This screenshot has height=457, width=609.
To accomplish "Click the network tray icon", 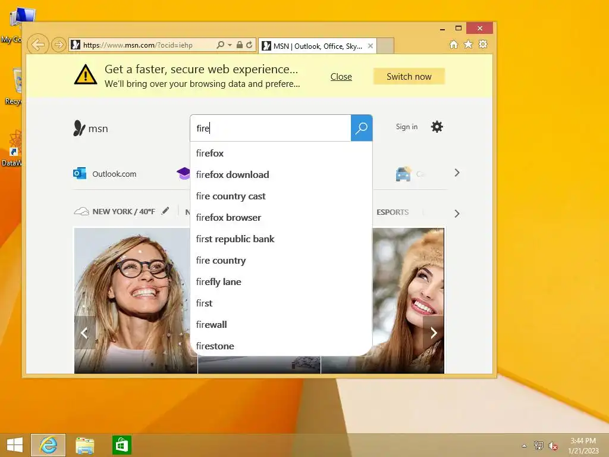I will (538, 445).
